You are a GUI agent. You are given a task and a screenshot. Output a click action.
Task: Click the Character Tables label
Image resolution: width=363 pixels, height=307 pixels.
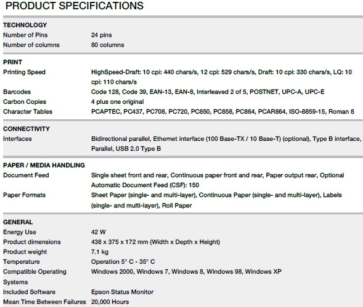click(x=28, y=112)
